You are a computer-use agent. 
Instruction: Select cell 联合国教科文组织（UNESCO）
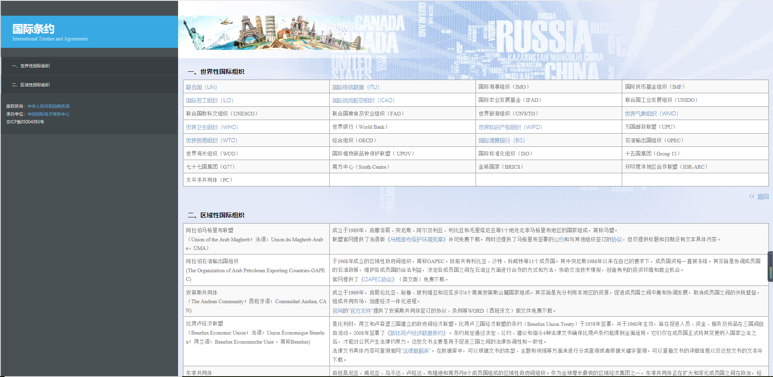[x=256, y=113]
